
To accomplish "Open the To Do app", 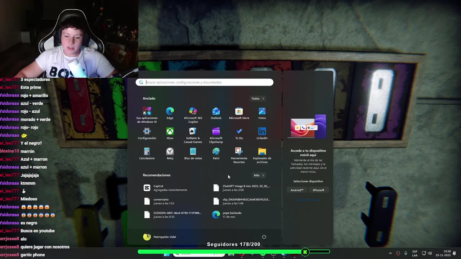I will click(239, 134).
